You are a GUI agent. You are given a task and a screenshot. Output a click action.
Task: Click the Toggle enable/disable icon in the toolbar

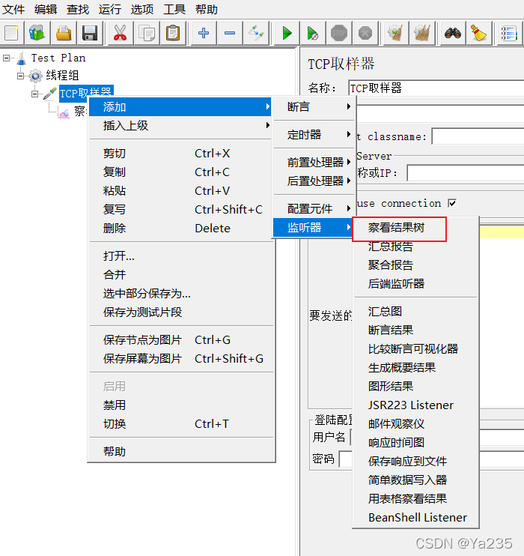(x=256, y=33)
